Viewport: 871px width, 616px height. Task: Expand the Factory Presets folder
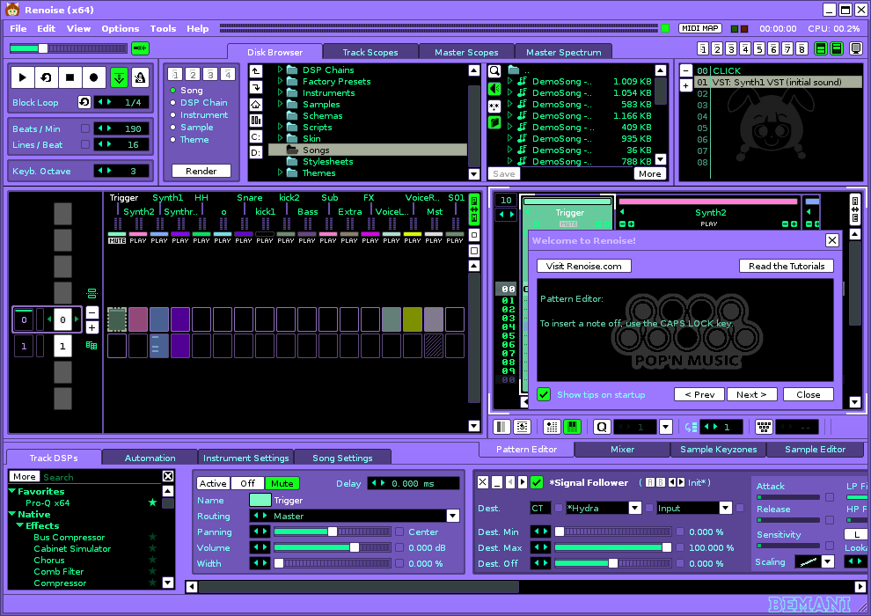click(281, 81)
